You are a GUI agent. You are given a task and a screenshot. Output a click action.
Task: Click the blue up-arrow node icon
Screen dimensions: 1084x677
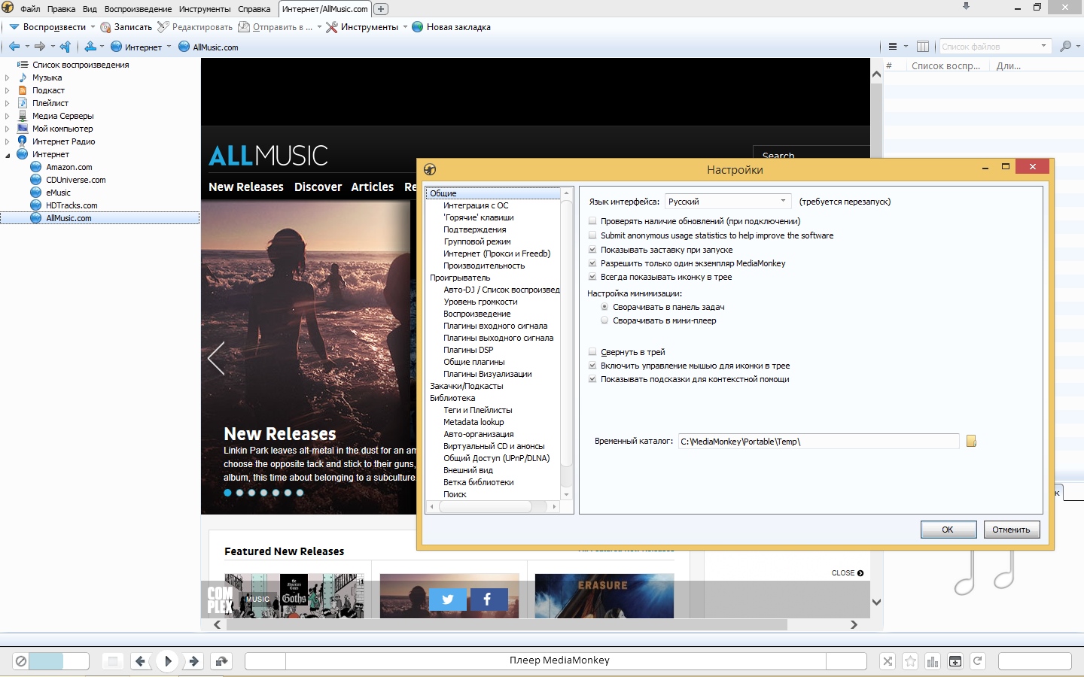pyautogui.click(x=90, y=47)
